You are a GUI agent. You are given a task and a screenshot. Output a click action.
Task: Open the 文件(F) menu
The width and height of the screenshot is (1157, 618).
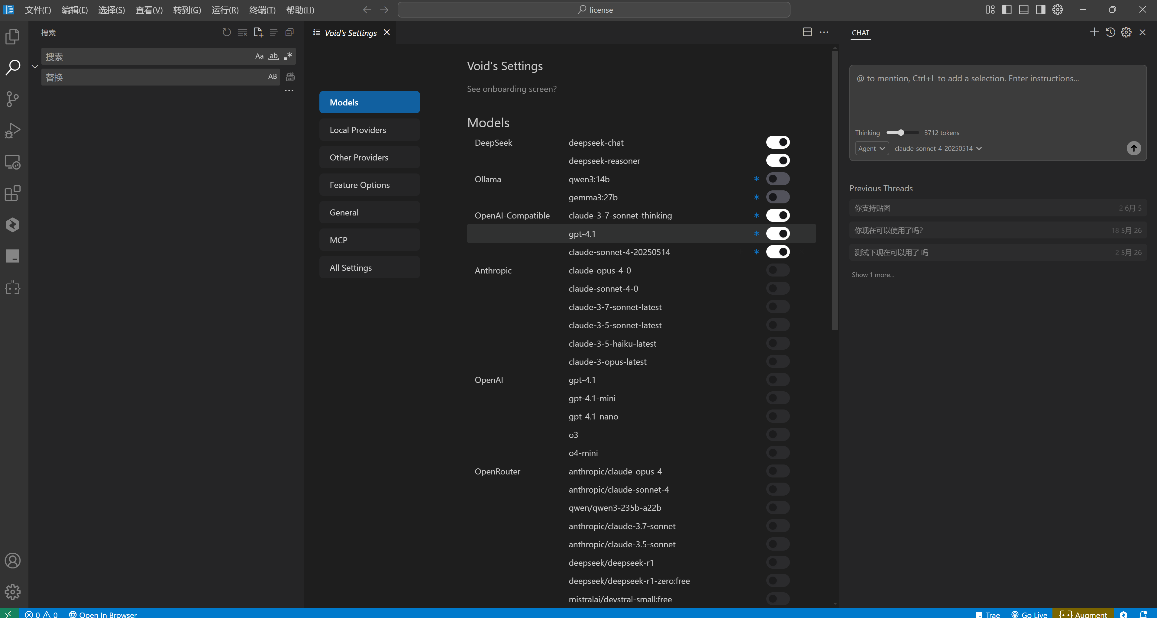(x=38, y=10)
